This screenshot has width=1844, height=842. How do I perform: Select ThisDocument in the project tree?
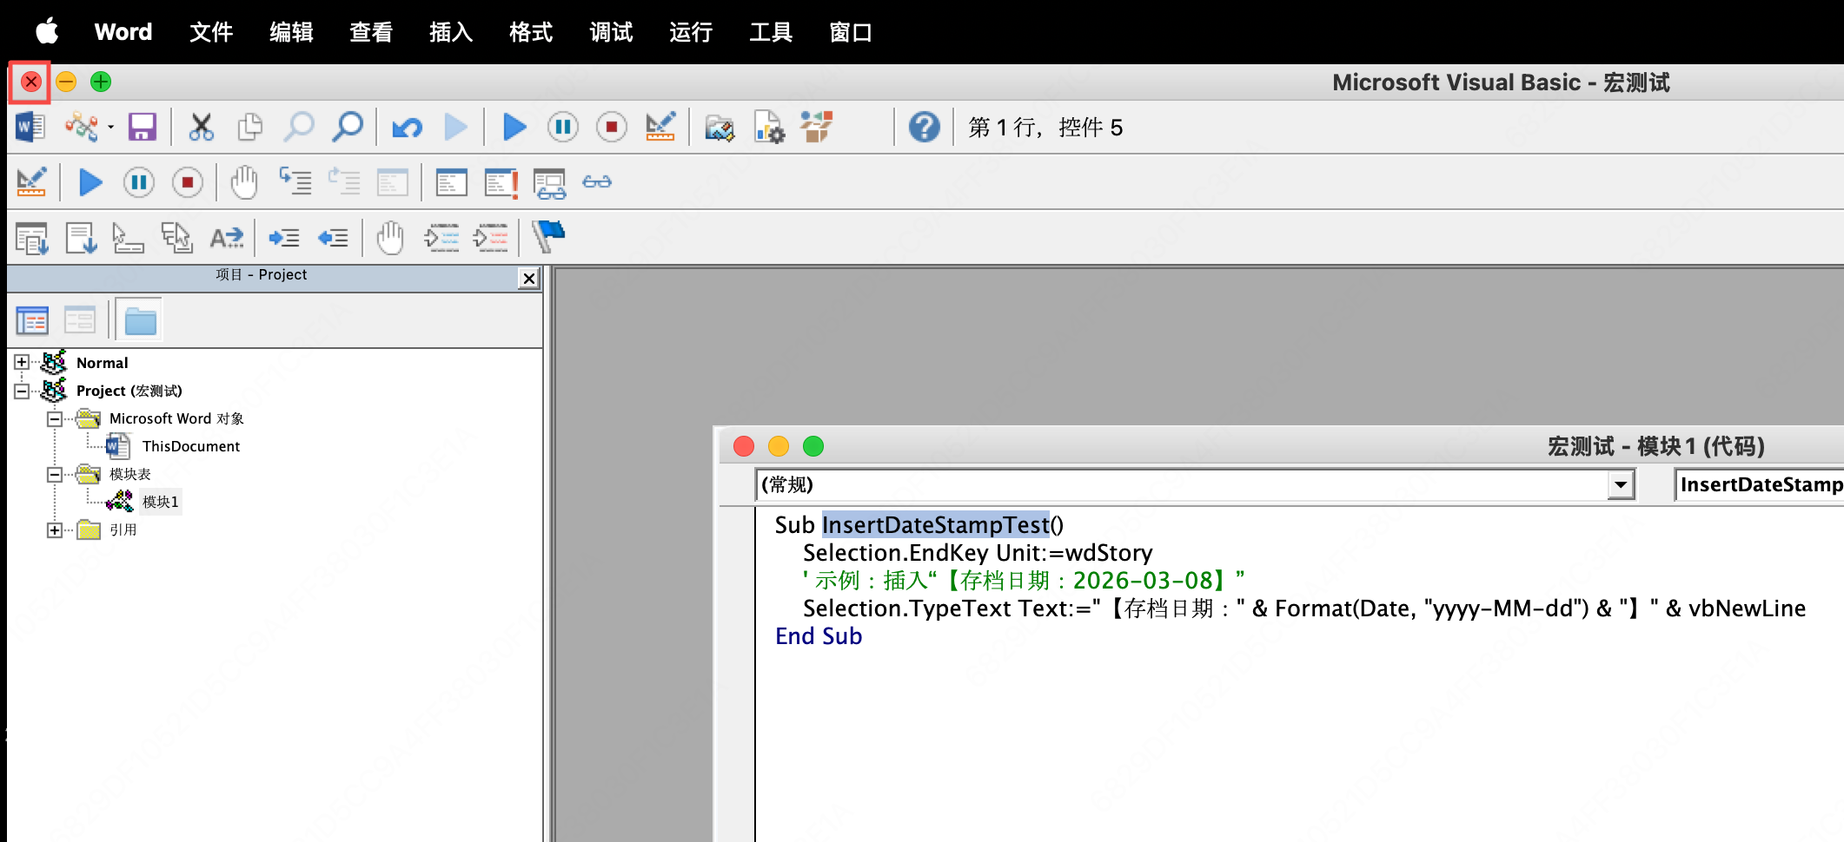(191, 446)
